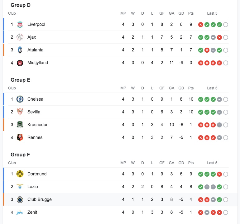Screen dimensions: 240x224
Task: Click the Atalanta club crest icon
Action: click(20, 50)
